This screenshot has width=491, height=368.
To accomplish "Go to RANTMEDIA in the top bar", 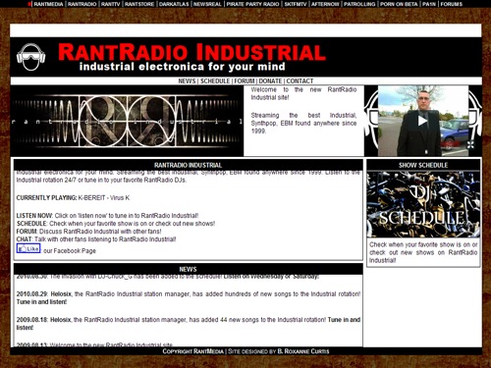I will point(48,4).
